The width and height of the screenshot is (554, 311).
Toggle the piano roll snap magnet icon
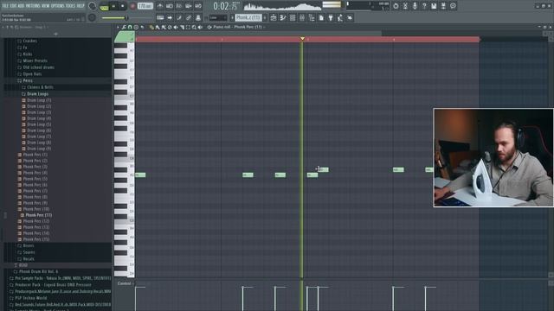130,27
